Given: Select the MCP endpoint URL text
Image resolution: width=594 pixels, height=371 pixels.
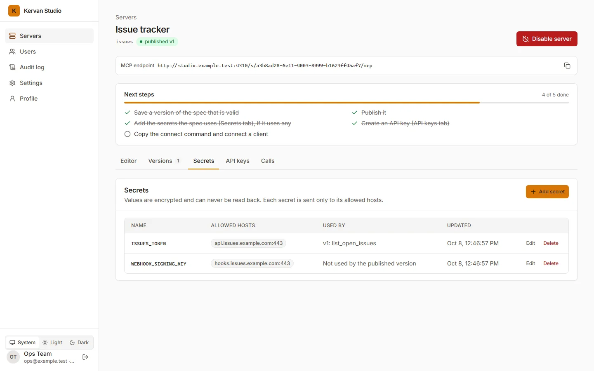Looking at the screenshot, I should (265, 66).
